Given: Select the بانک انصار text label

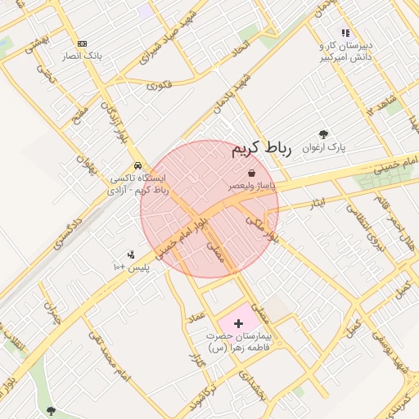Looking at the screenshot, I should [82, 56].
